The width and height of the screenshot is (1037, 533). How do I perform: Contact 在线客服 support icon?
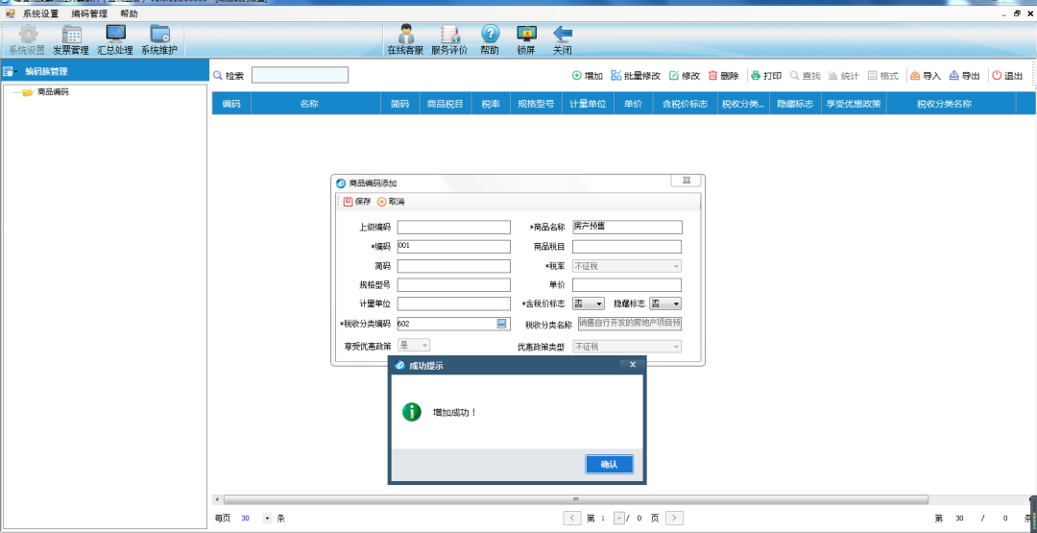[405, 36]
